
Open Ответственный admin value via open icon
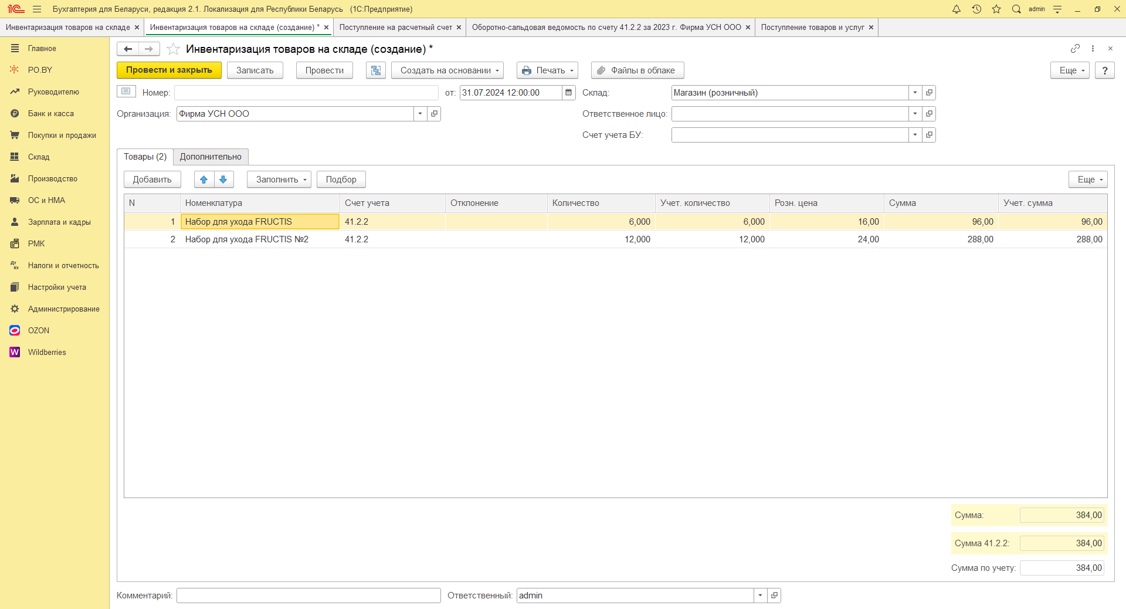(774, 596)
